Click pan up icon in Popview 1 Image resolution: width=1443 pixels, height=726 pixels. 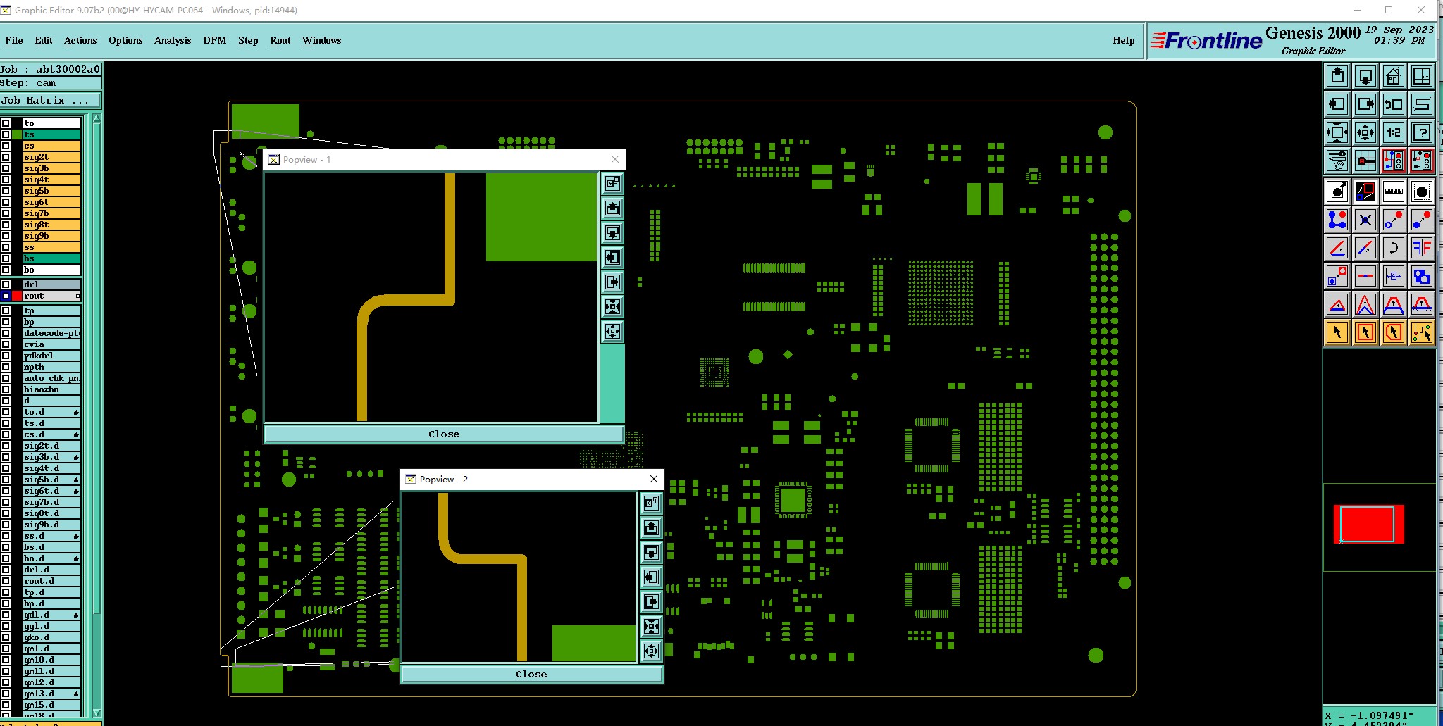point(612,208)
